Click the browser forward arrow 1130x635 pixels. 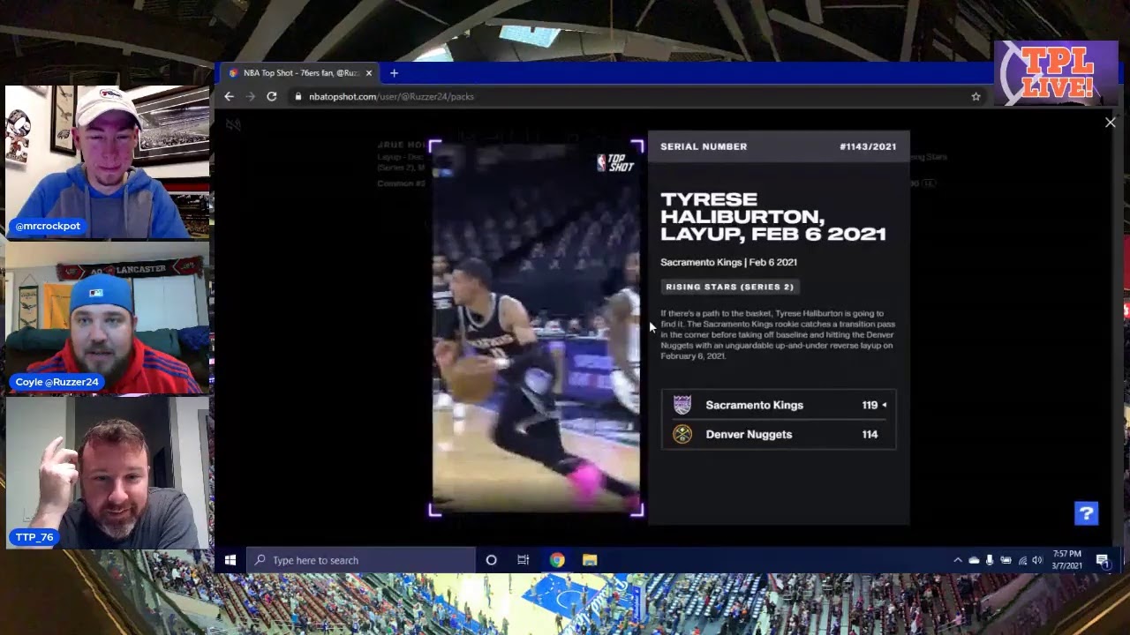tap(251, 96)
